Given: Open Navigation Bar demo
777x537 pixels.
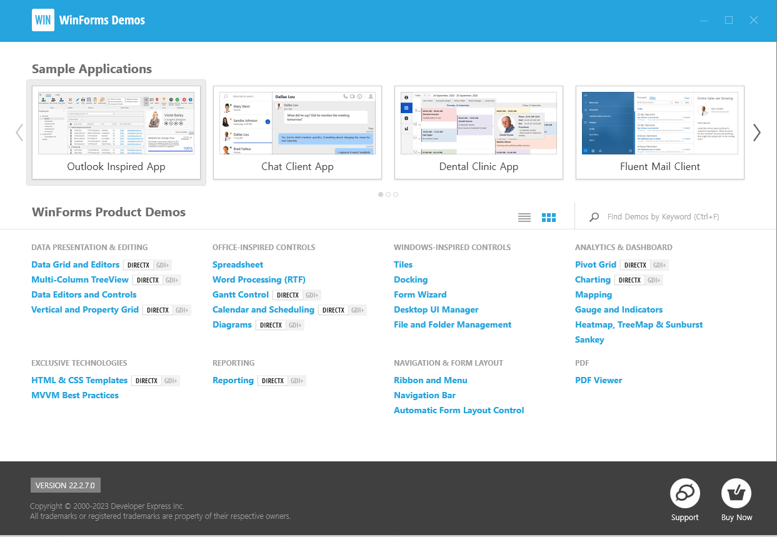Looking at the screenshot, I should [x=424, y=395].
